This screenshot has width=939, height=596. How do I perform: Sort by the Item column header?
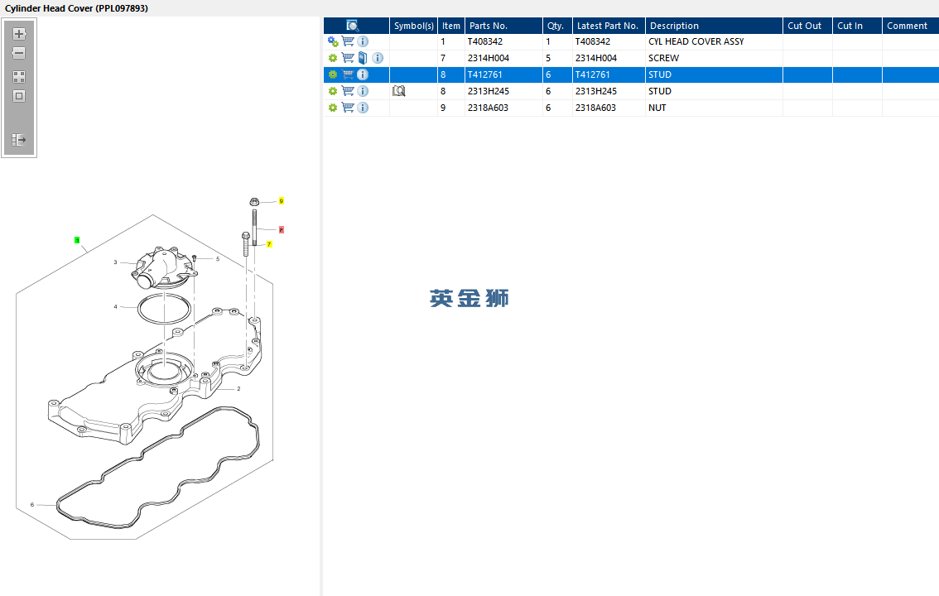(451, 26)
